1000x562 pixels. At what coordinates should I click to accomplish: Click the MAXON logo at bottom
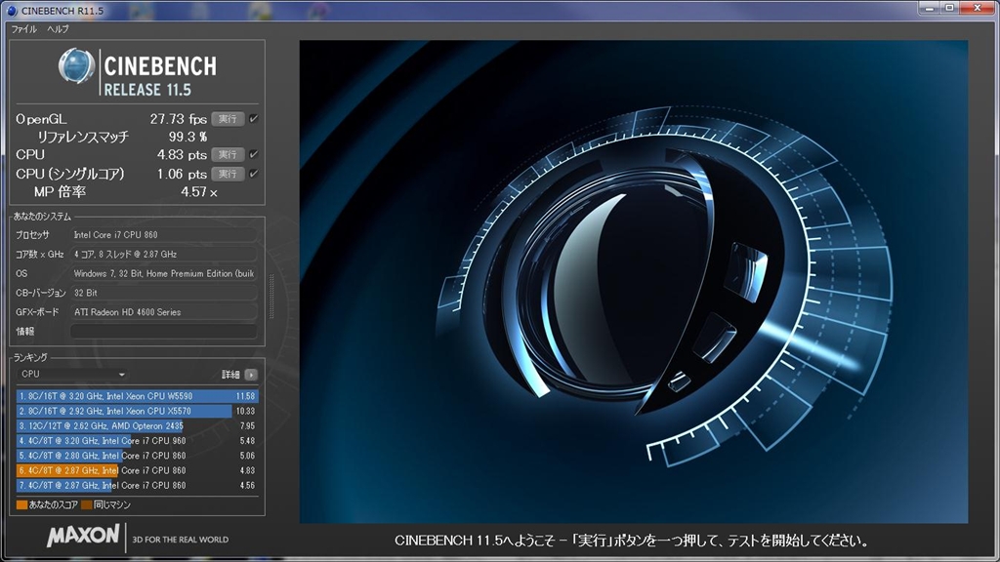pyautogui.click(x=84, y=536)
